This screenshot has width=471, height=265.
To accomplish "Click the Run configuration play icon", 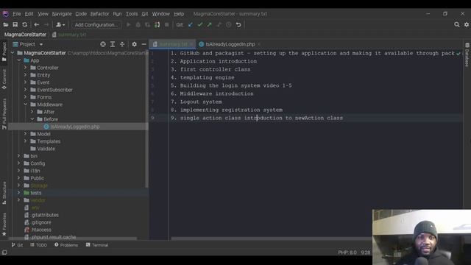I will click(x=129, y=24).
